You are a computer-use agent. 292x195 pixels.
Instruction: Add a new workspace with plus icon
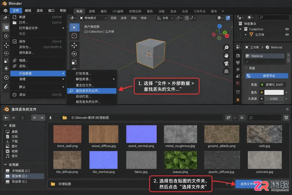tap(223, 11)
